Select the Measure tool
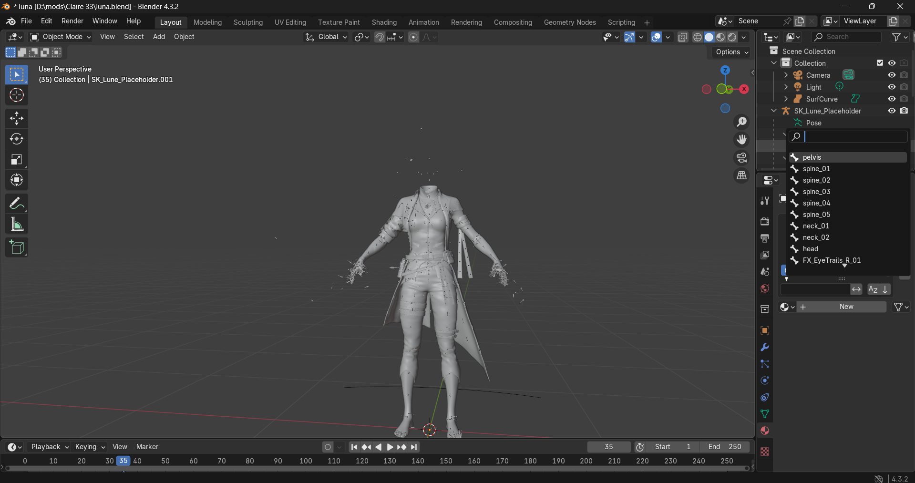The image size is (915, 483). coord(17,225)
